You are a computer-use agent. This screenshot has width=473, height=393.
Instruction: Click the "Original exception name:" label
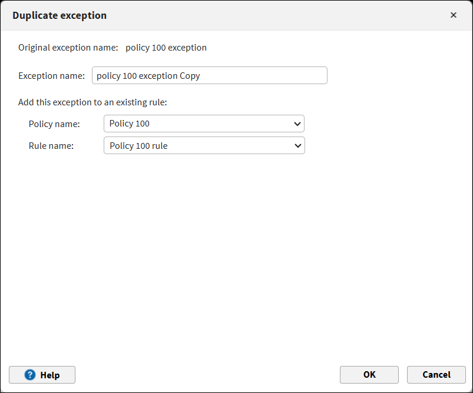tap(68, 48)
